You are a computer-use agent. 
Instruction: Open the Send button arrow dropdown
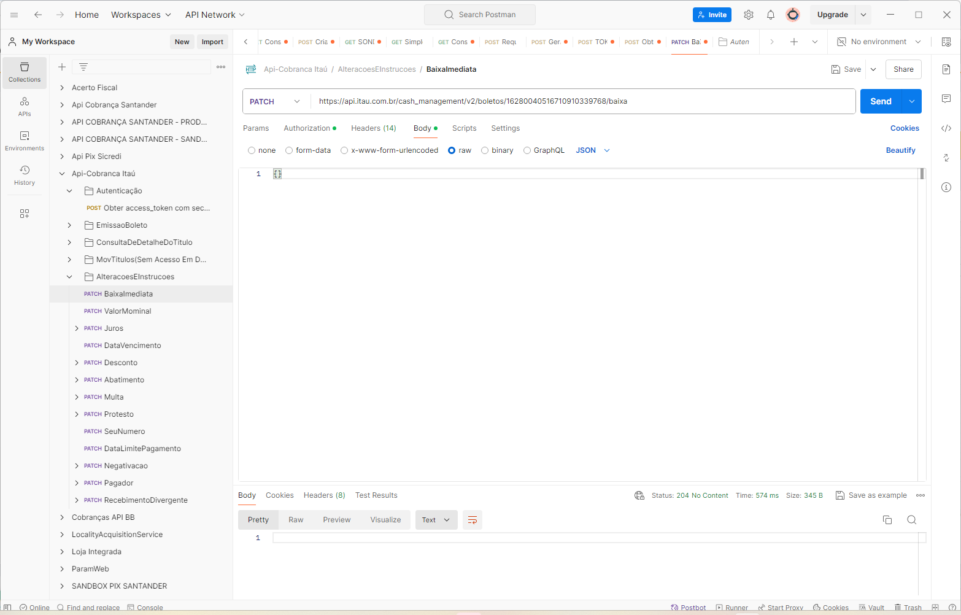912,101
